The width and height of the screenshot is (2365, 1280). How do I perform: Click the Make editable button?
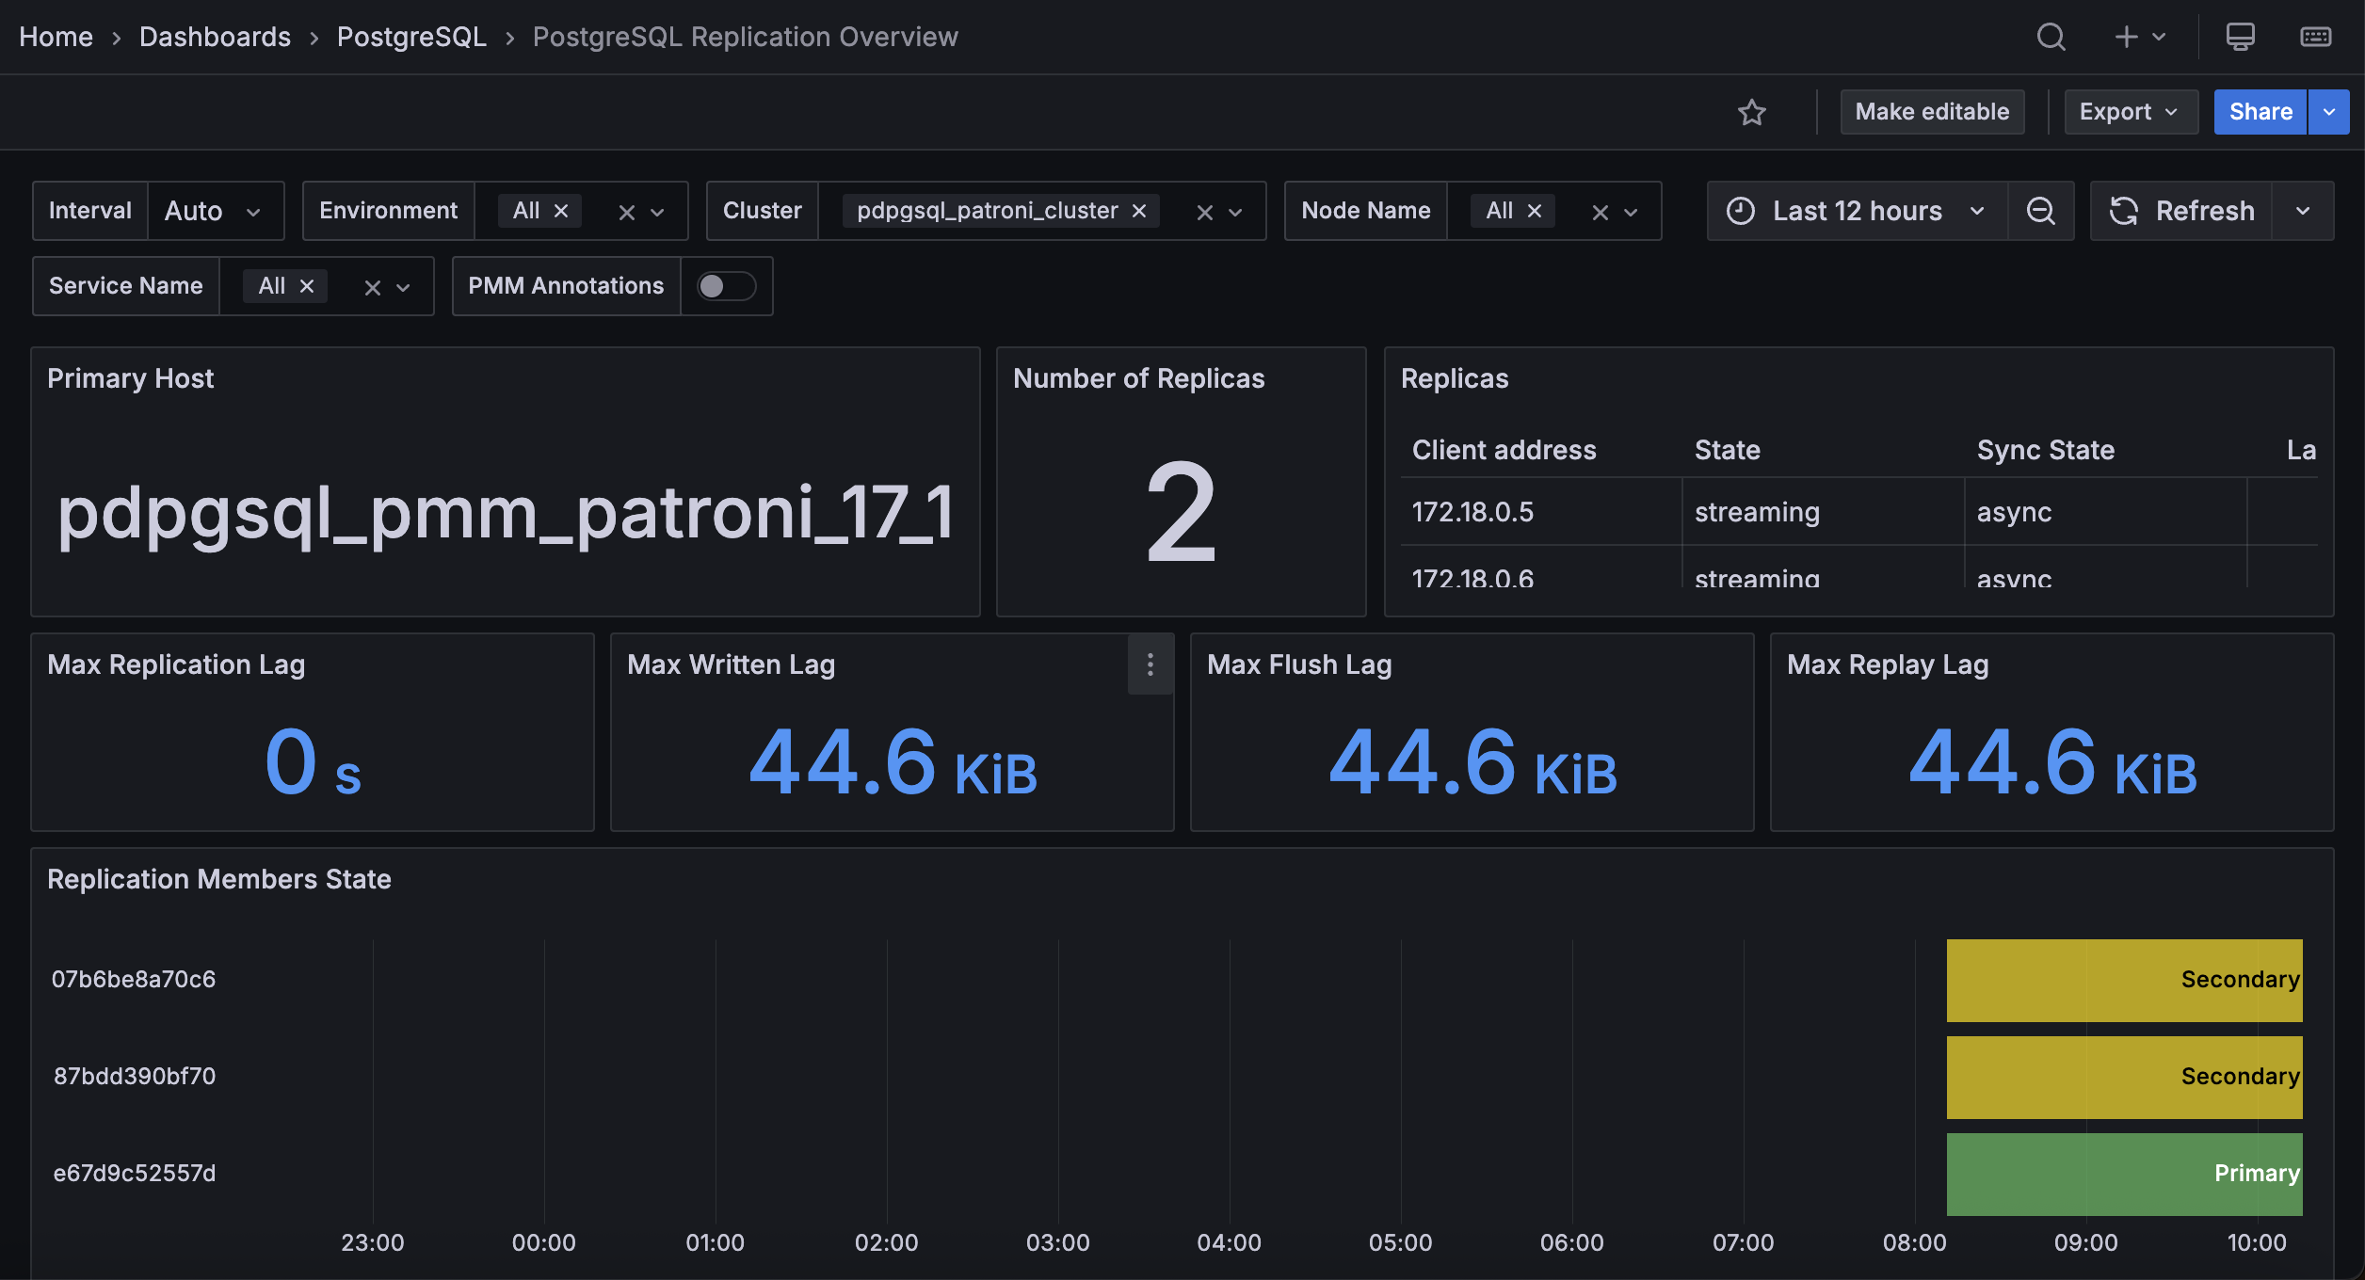[x=1932, y=112]
